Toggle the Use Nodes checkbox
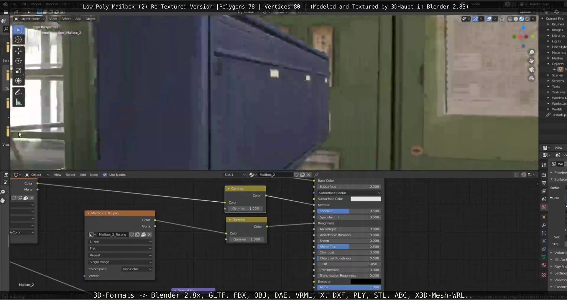 click(105, 175)
